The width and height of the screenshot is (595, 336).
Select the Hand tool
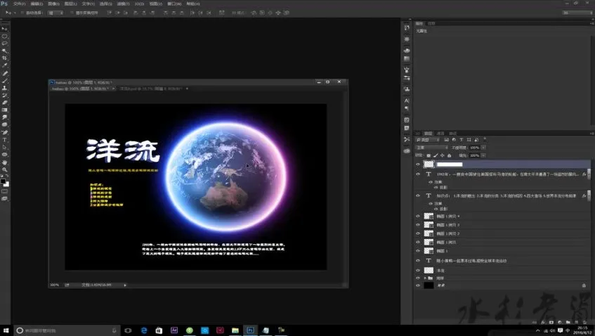coord(5,162)
